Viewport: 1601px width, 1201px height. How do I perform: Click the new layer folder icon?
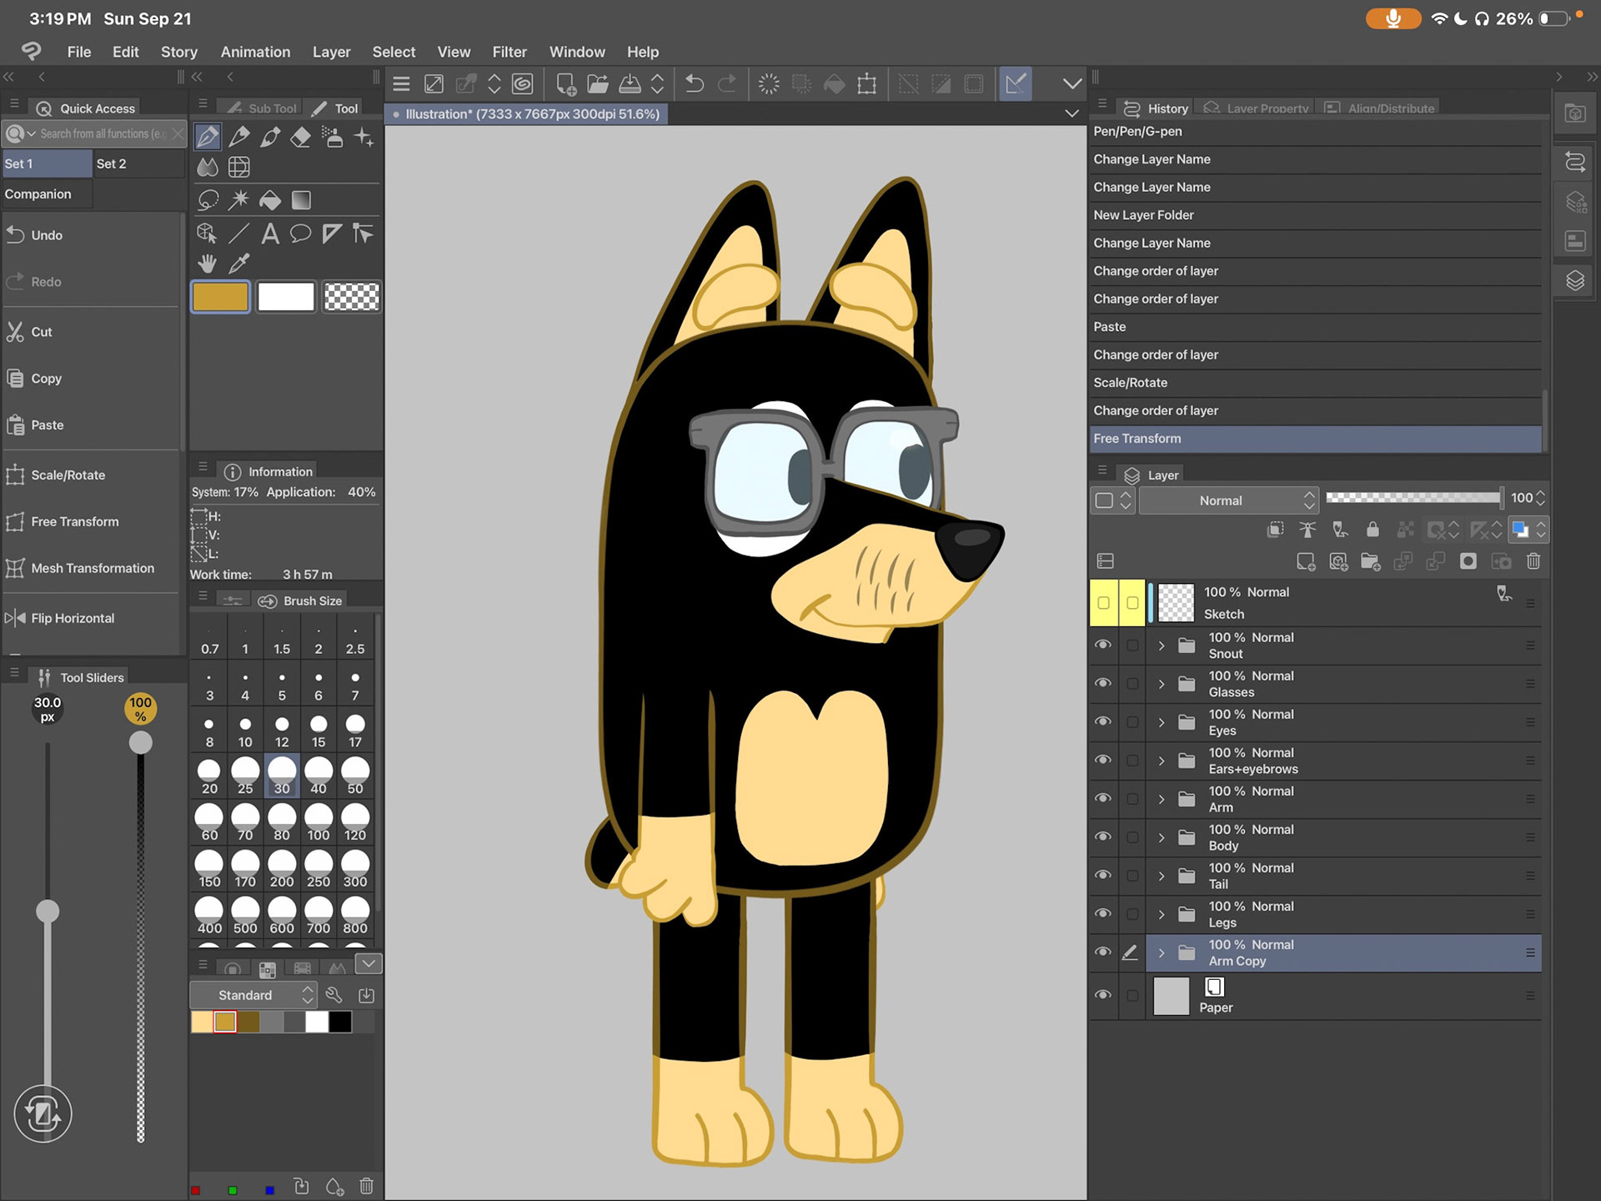[1370, 561]
